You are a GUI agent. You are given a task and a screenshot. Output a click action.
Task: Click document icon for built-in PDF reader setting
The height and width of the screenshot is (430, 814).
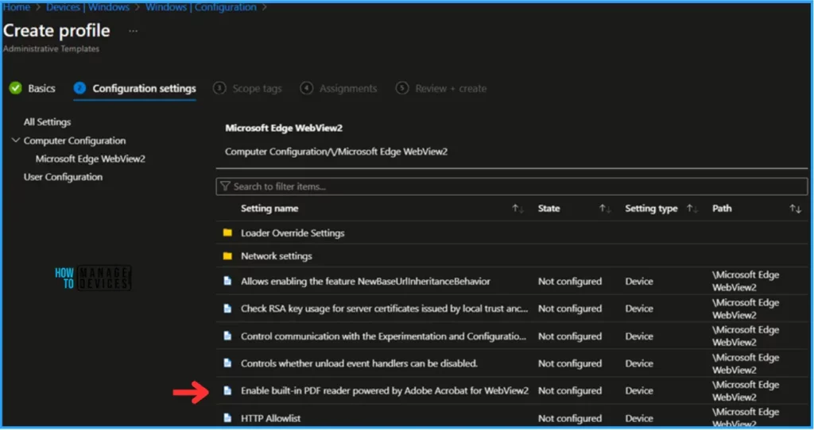(x=227, y=390)
